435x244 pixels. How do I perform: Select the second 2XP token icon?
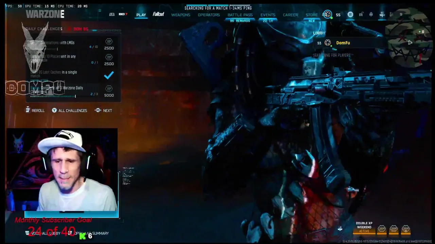pos(394,229)
